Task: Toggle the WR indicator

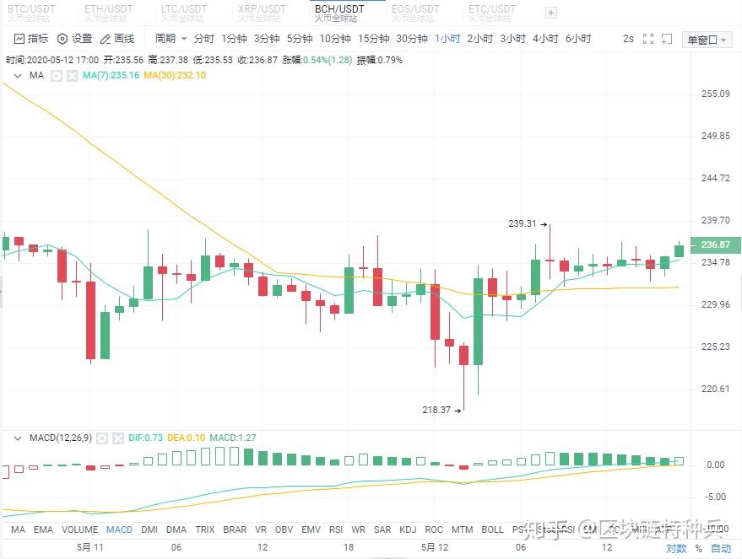Action: [358, 529]
